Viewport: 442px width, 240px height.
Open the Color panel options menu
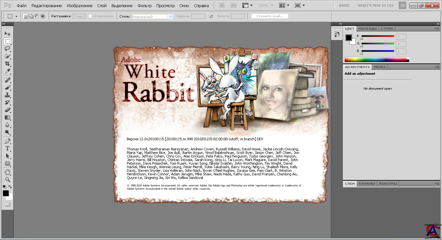click(x=437, y=29)
